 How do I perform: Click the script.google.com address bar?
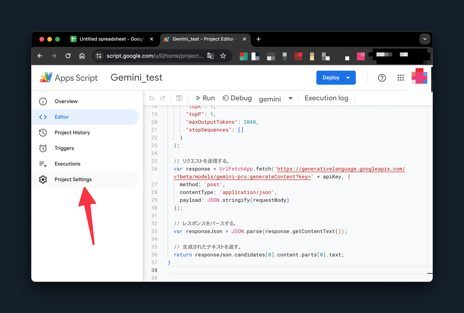[x=155, y=56]
